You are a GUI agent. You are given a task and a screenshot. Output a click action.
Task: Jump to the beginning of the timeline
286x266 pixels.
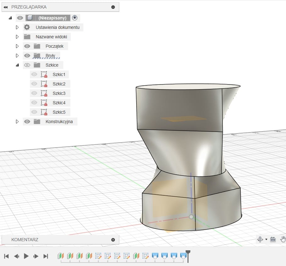(6, 256)
